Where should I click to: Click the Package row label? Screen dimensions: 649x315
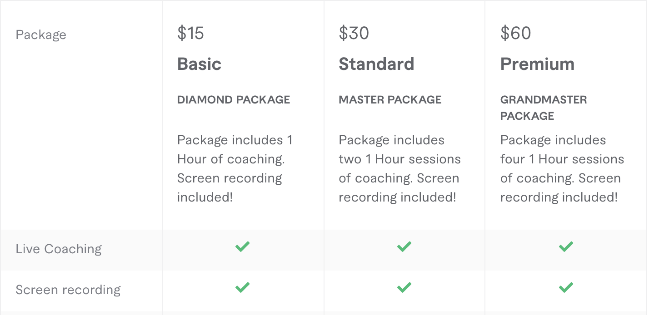[41, 35]
